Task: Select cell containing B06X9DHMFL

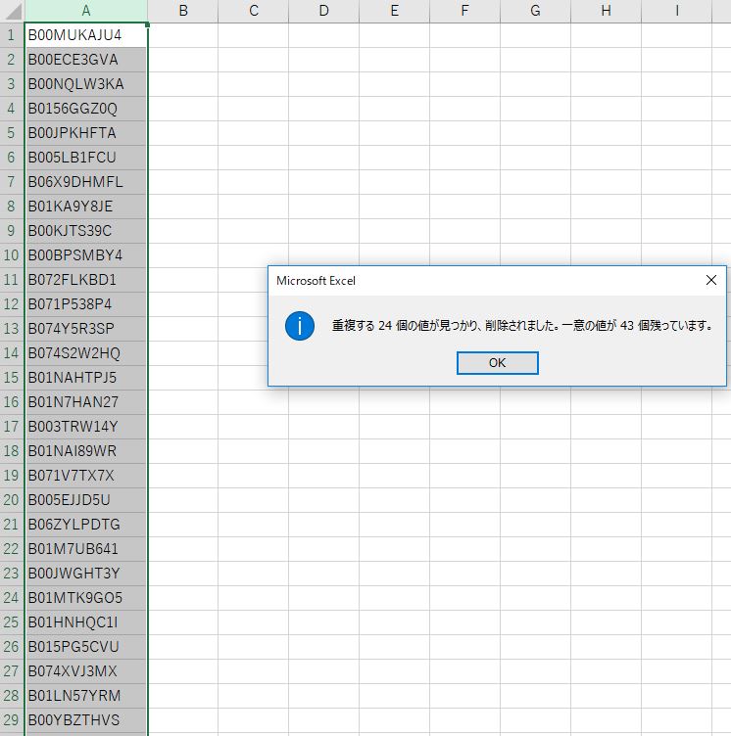Action: 86,182
